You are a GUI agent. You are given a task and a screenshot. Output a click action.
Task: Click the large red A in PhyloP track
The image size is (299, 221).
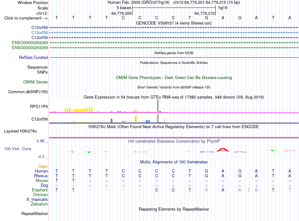[x=223, y=150]
